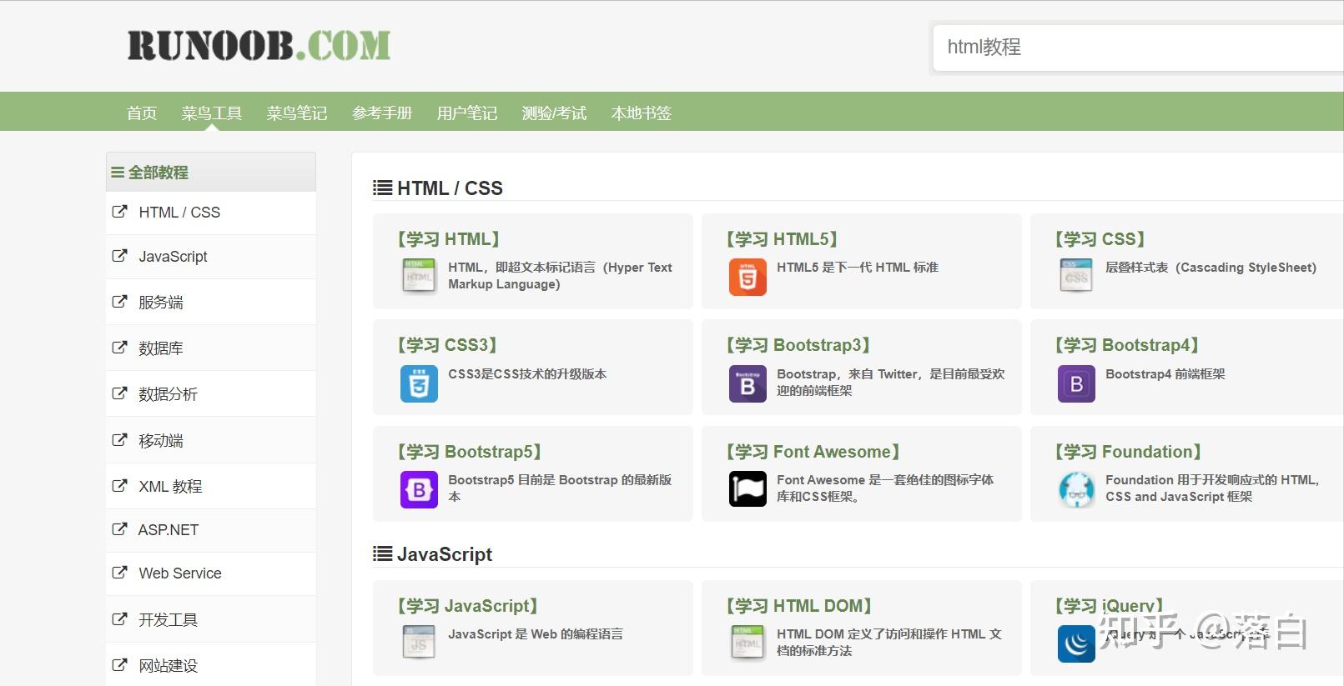This screenshot has width=1344, height=686.
Task: Open the ASP.NET sidebar text
Action: click(169, 530)
